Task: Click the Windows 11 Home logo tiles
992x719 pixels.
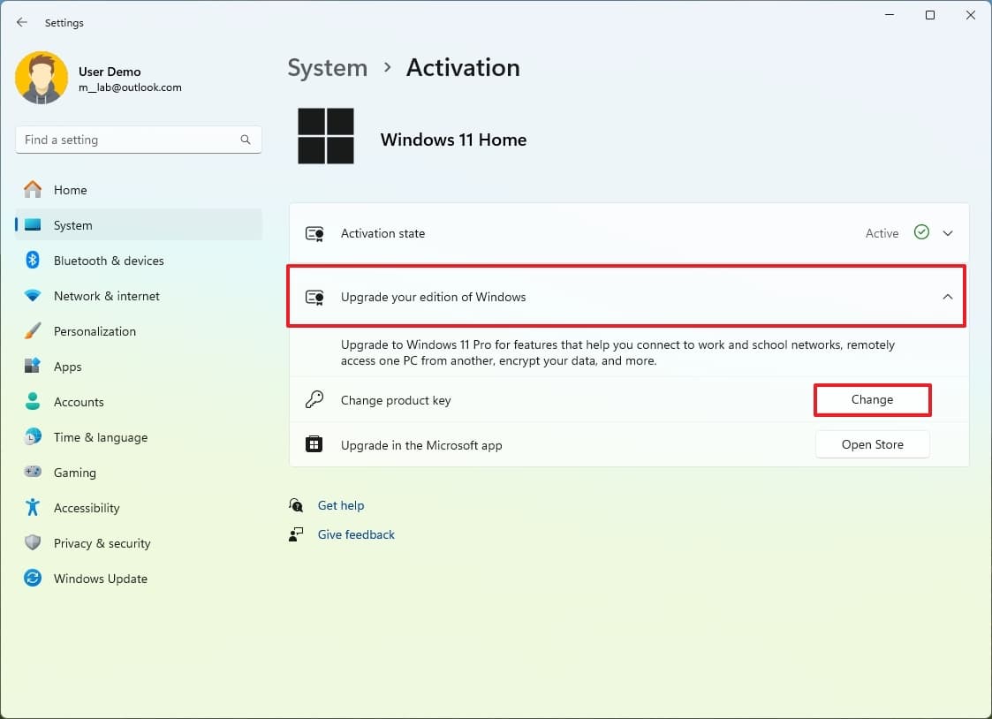Action: [x=326, y=136]
